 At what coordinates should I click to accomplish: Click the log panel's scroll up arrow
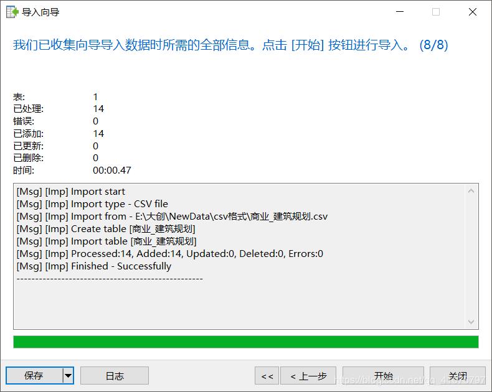click(471, 191)
